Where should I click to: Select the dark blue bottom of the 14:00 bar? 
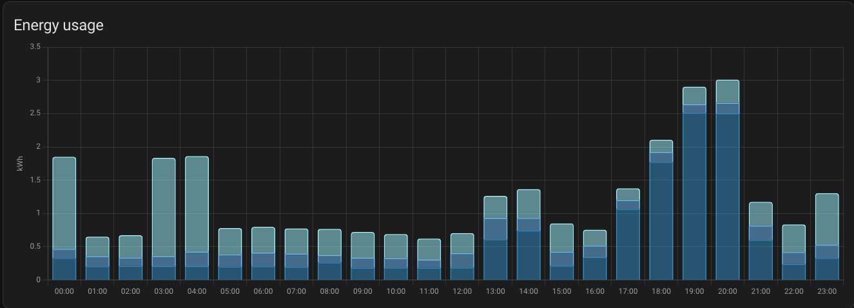click(x=529, y=255)
